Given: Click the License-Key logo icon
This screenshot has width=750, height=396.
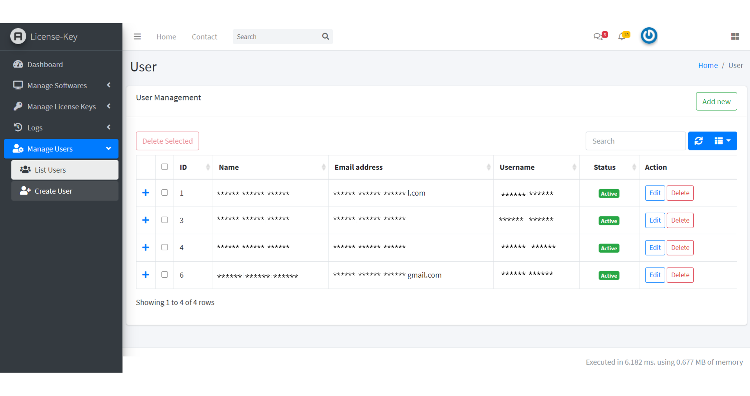Looking at the screenshot, I should [x=18, y=36].
